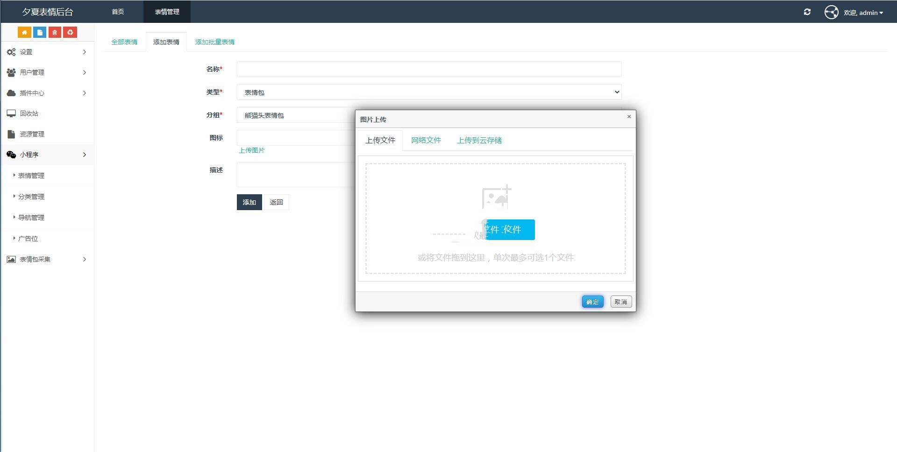Screen dimensions: 897x452
Task: Click the file icon beside 资源管理
Action: [11, 134]
